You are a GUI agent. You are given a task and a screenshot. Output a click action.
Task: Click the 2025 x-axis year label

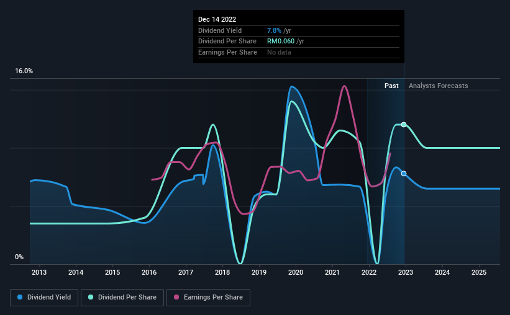(x=479, y=272)
